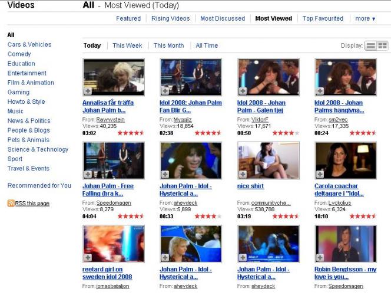Click plus icon on reetard girl thumbnail
Screen dimensions: 391x295
pos(88,258)
